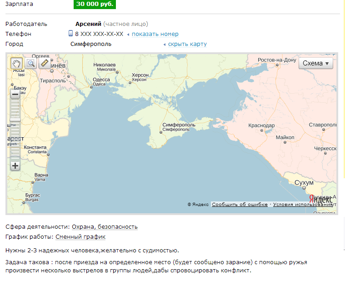Reveal phone via показать номер
The height and width of the screenshot is (281, 345).
pos(155,34)
